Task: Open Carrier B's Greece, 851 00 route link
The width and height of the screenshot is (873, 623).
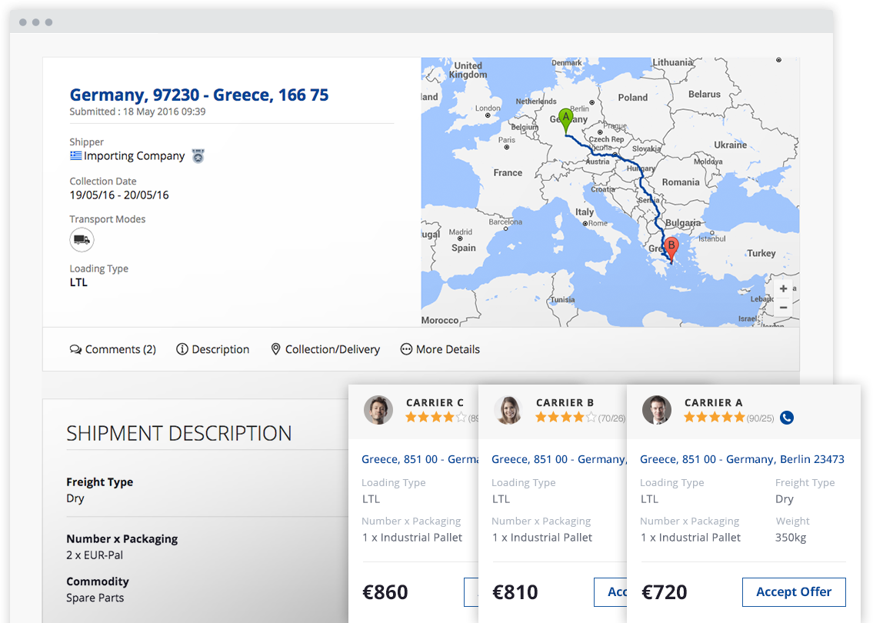Action: click(559, 459)
